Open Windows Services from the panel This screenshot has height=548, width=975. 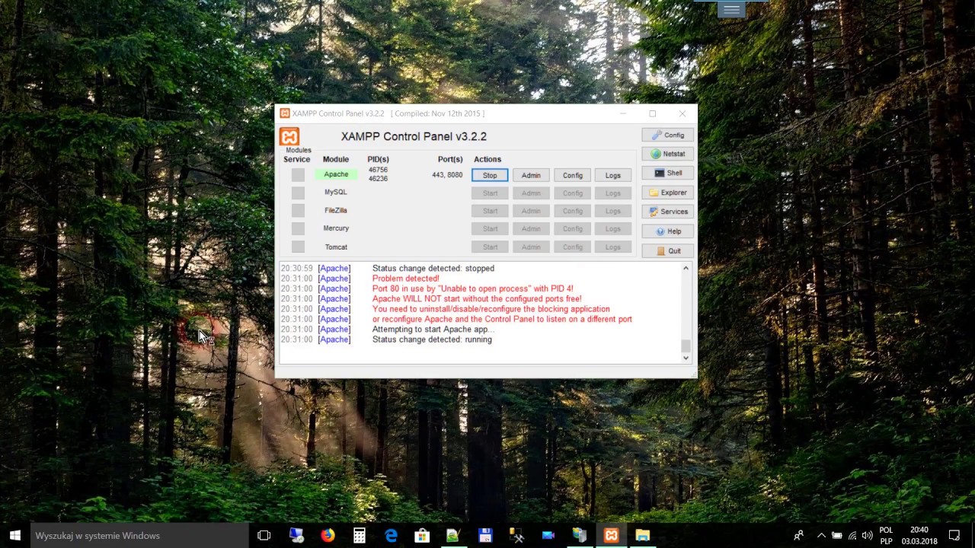tap(667, 212)
